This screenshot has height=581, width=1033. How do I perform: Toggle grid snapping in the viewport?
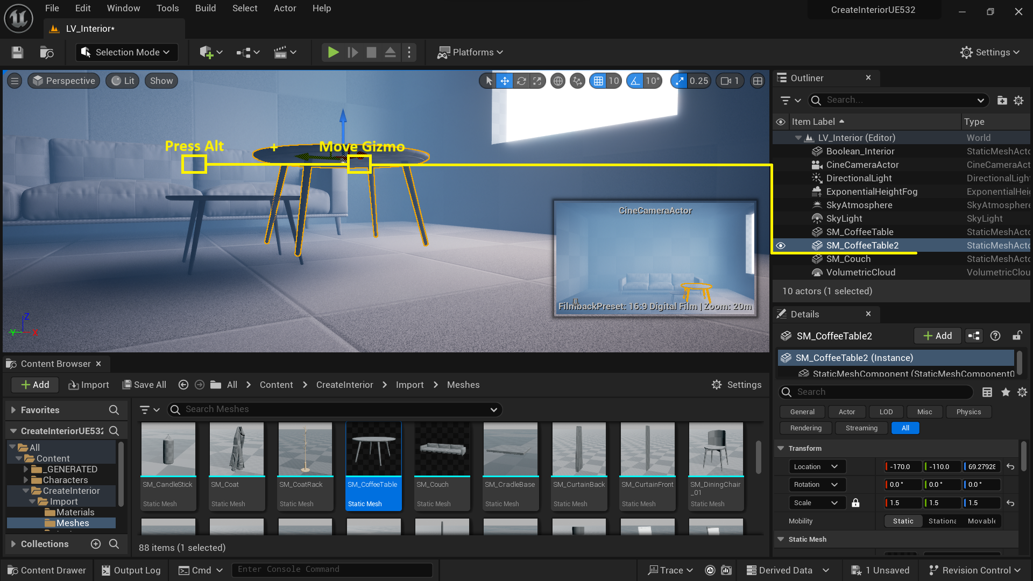click(599, 81)
